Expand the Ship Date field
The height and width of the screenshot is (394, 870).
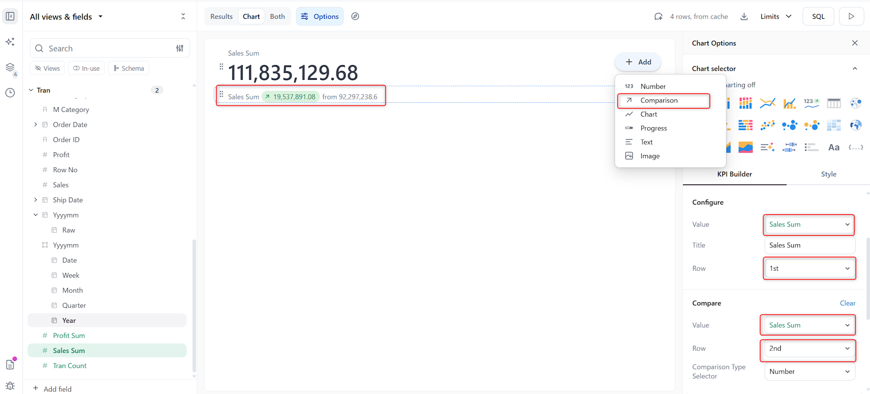click(x=36, y=200)
